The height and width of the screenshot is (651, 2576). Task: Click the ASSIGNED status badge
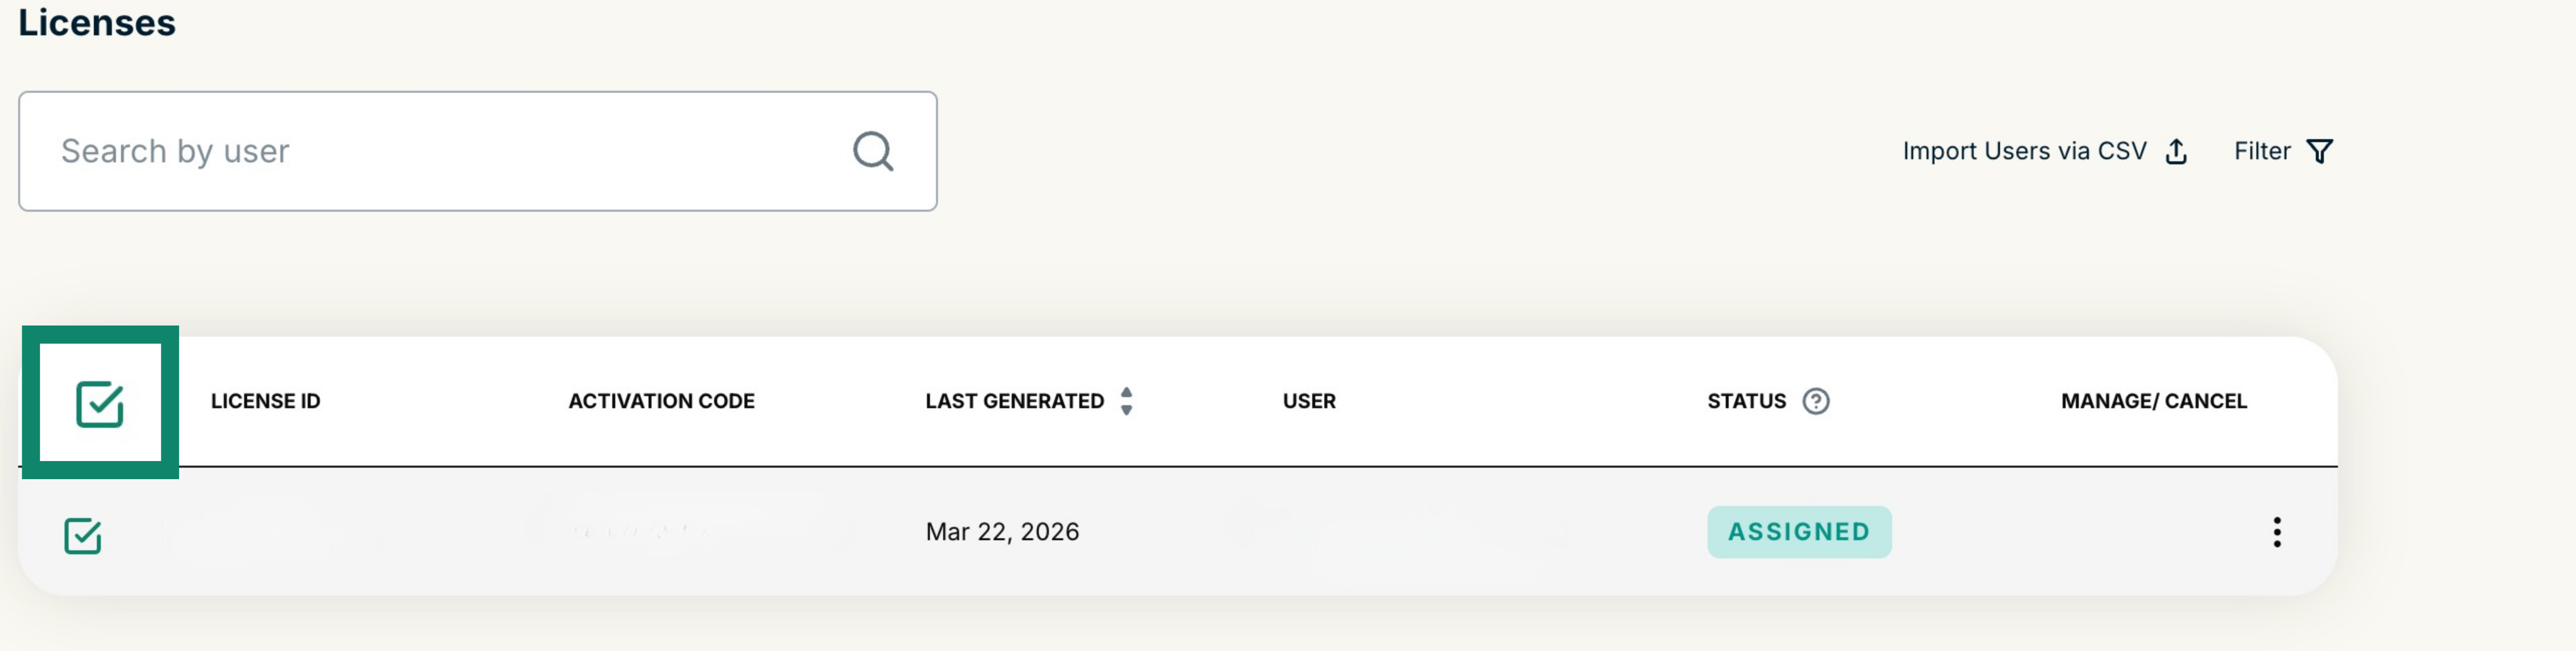pyautogui.click(x=1798, y=532)
